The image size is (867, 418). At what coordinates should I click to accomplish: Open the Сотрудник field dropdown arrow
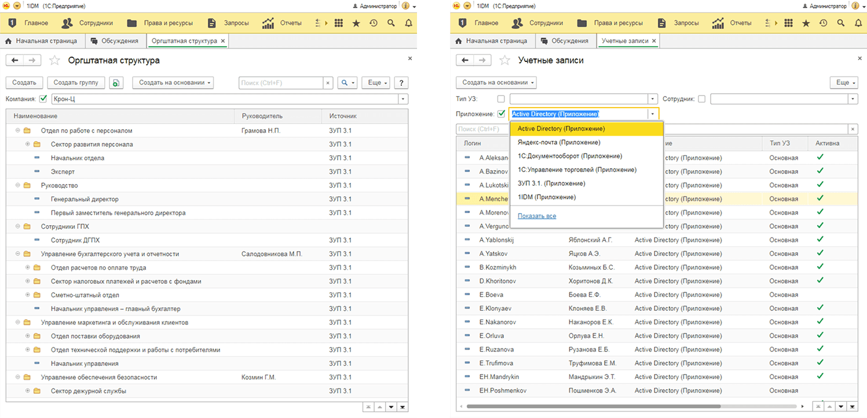pyautogui.click(x=853, y=99)
